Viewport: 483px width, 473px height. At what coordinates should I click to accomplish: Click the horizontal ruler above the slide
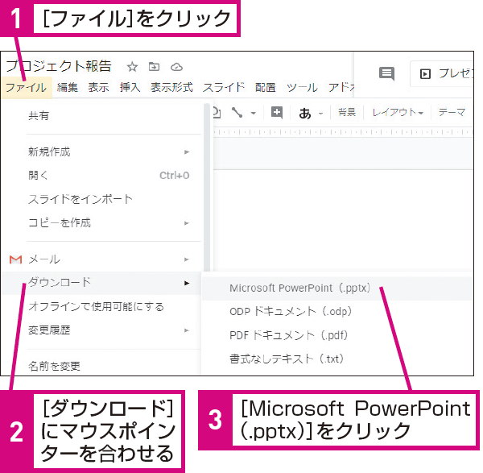(343, 132)
